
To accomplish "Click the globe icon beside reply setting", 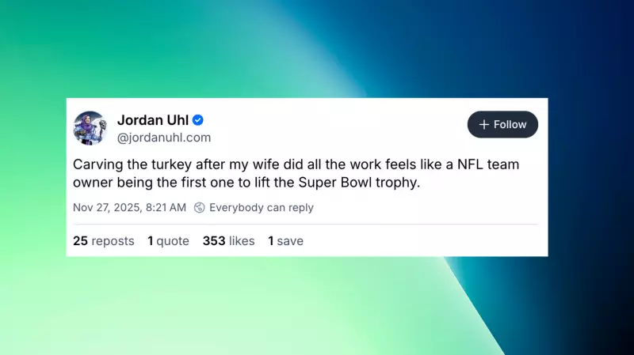I will [x=200, y=208].
